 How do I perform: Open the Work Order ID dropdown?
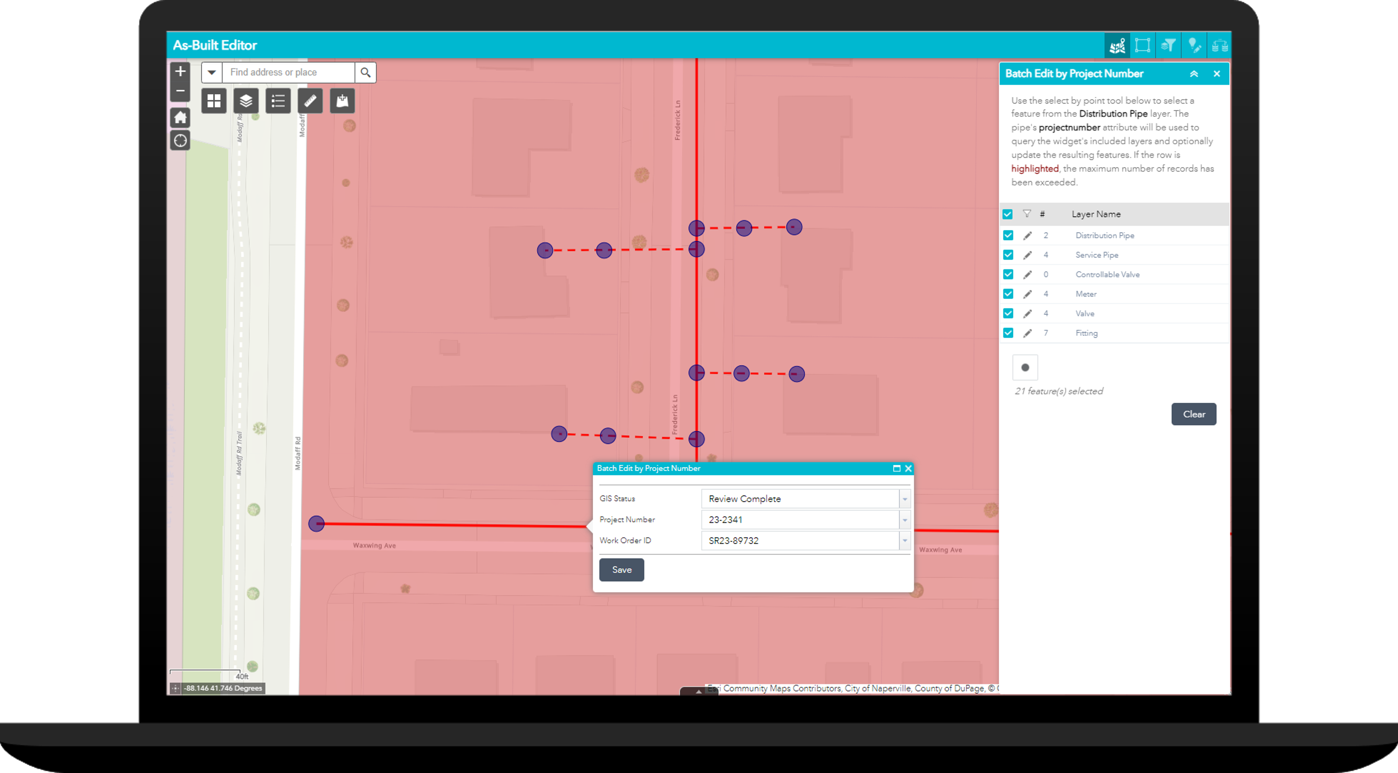point(904,540)
